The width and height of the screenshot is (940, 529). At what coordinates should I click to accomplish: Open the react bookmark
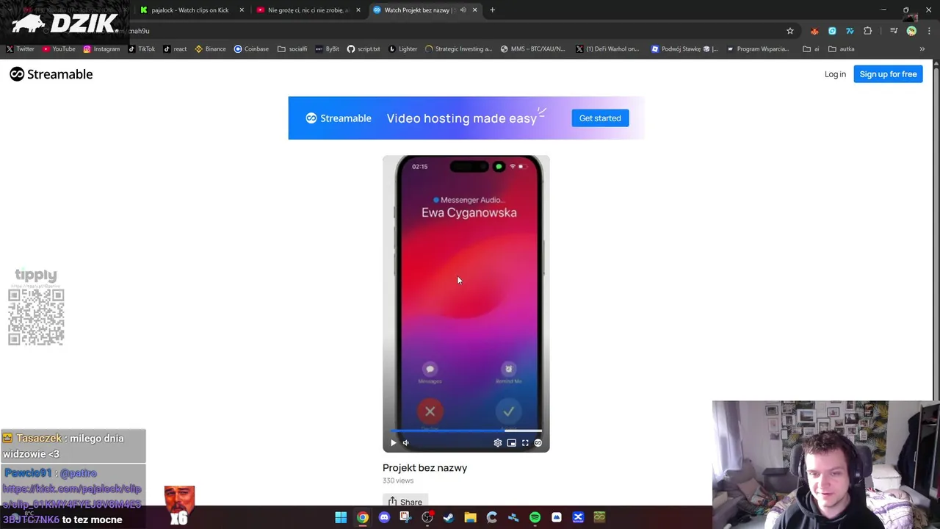coord(175,49)
